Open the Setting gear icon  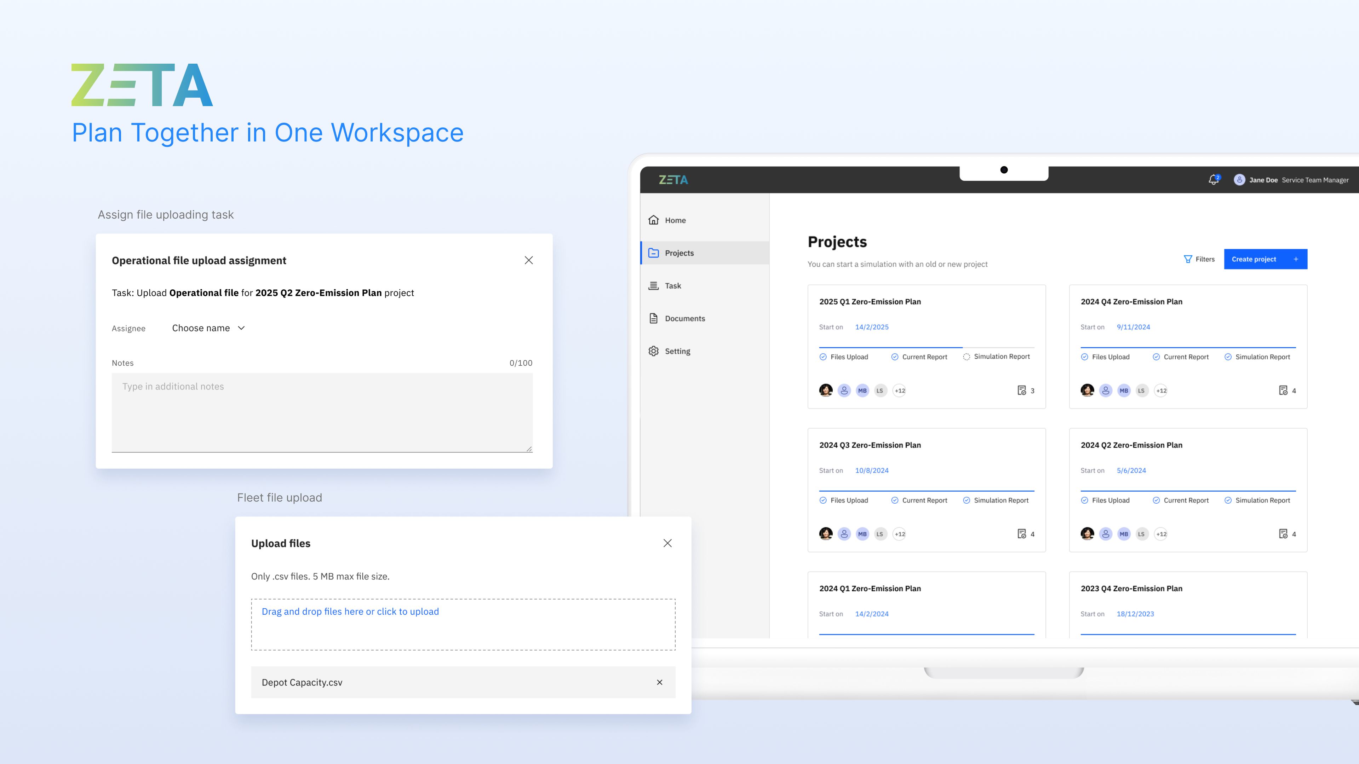coord(654,351)
